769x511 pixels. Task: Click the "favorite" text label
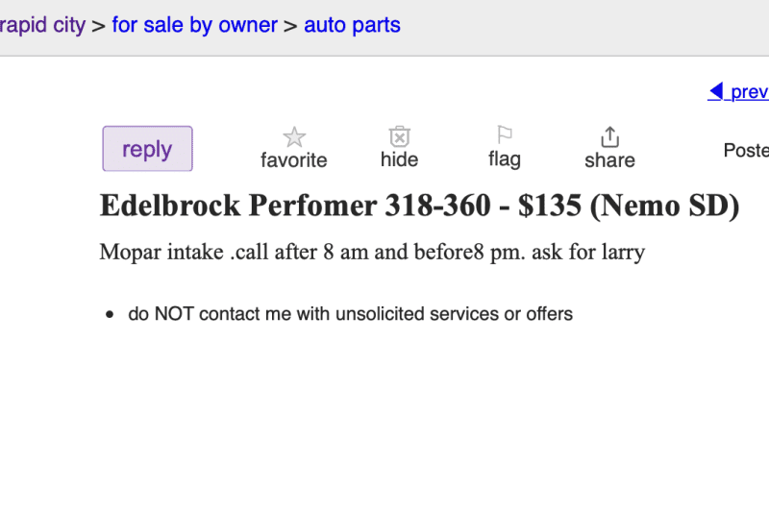[x=294, y=160]
